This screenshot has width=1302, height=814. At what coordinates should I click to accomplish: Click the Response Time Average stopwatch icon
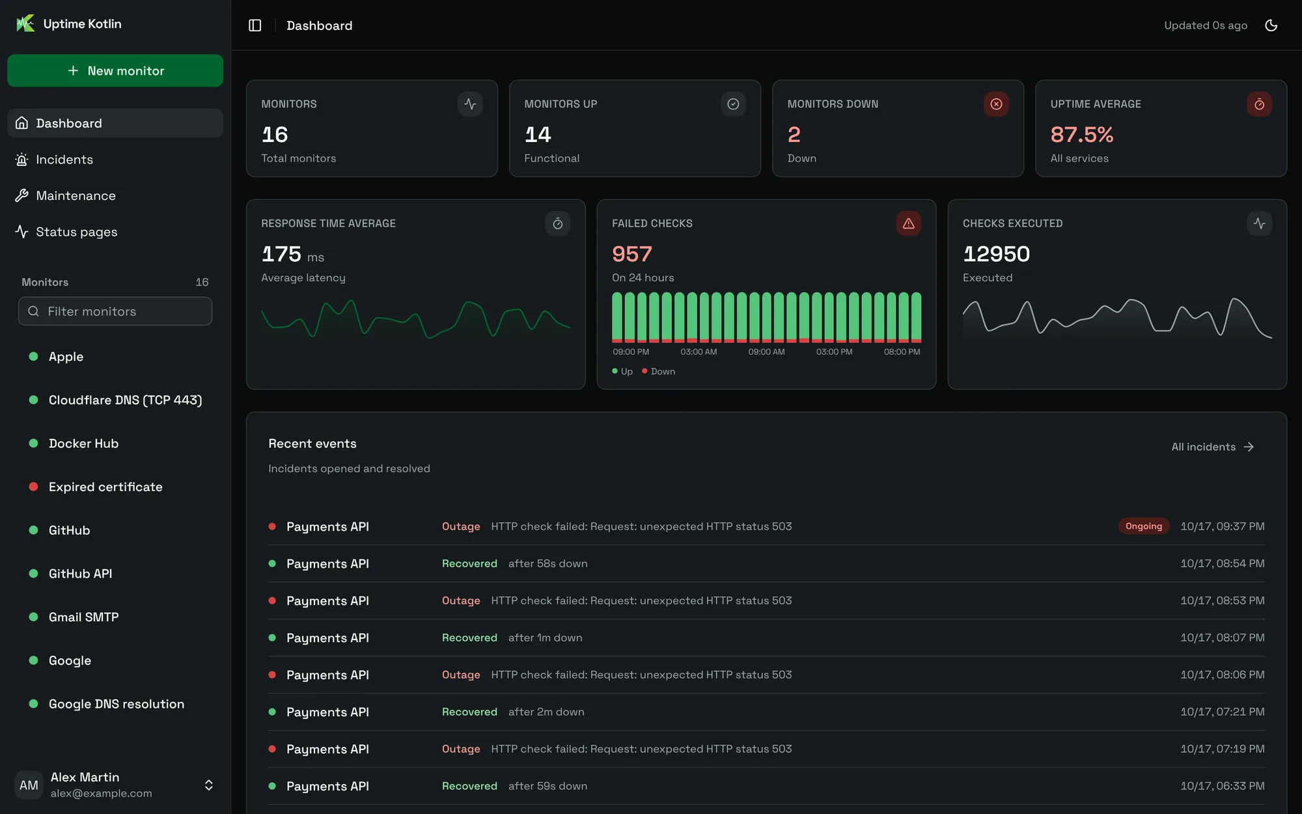(558, 224)
